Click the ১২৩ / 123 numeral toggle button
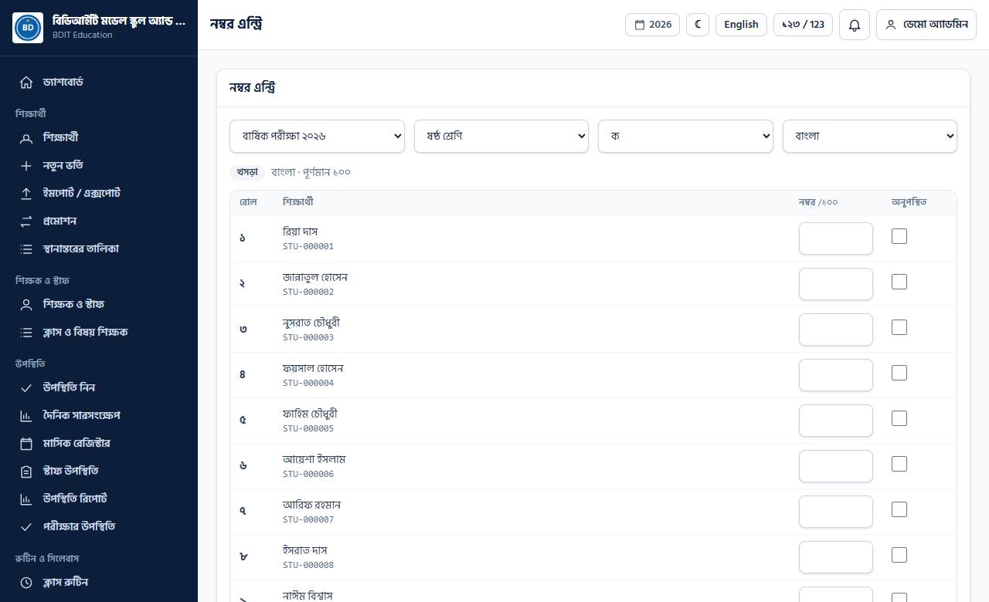This screenshot has width=989, height=602. pyautogui.click(x=804, y=25)
